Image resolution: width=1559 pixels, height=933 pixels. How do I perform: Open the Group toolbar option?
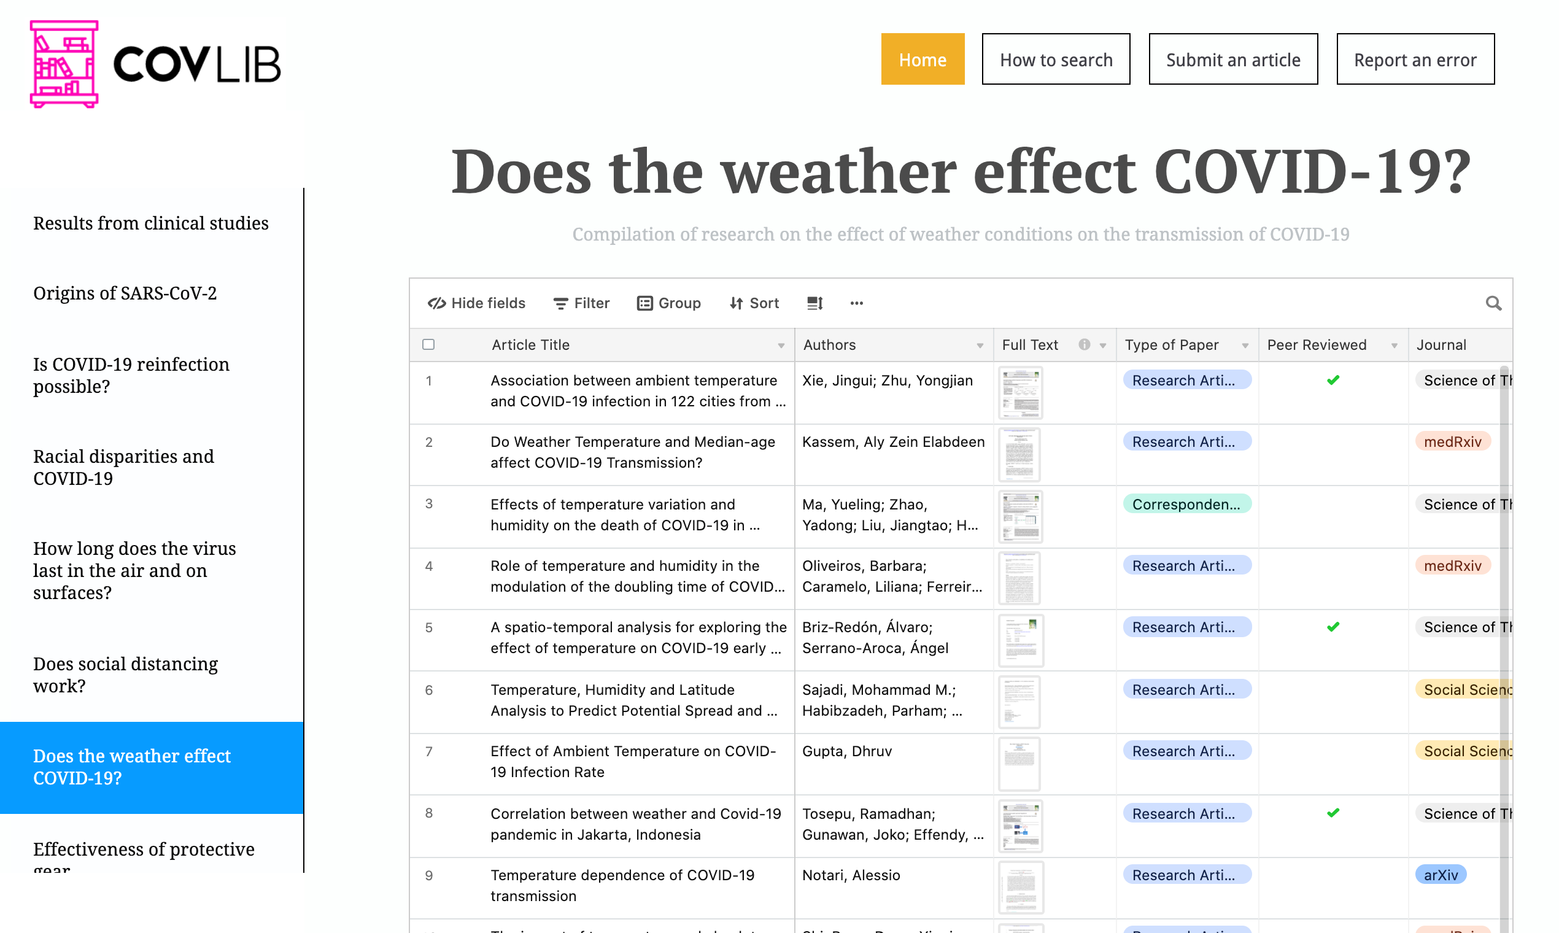(x=668, y=304)
